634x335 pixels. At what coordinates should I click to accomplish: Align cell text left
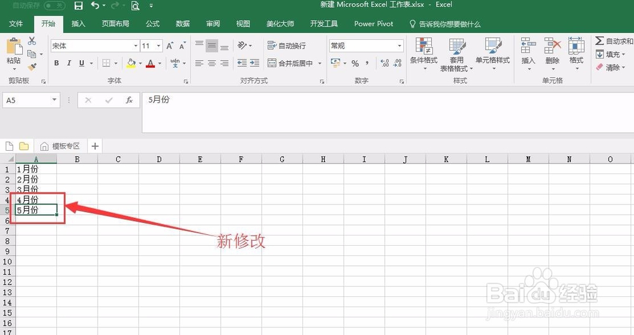pyautogui.click(x=199, y=63)
